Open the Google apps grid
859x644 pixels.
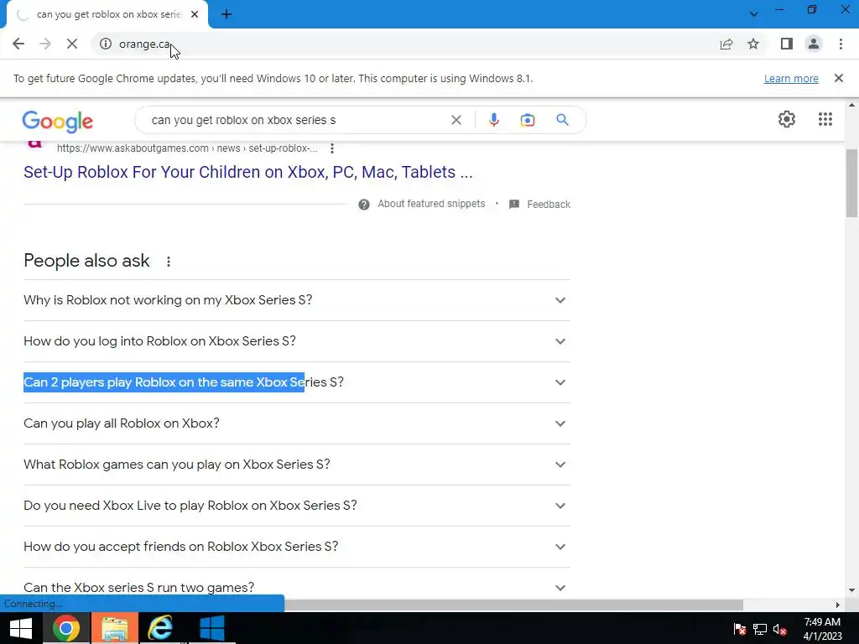[x=825, y=119]
